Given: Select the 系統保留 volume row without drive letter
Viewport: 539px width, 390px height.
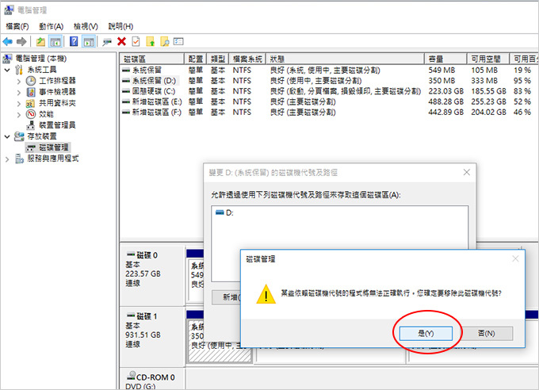Looking at the screenshot, I should [329, 71].
